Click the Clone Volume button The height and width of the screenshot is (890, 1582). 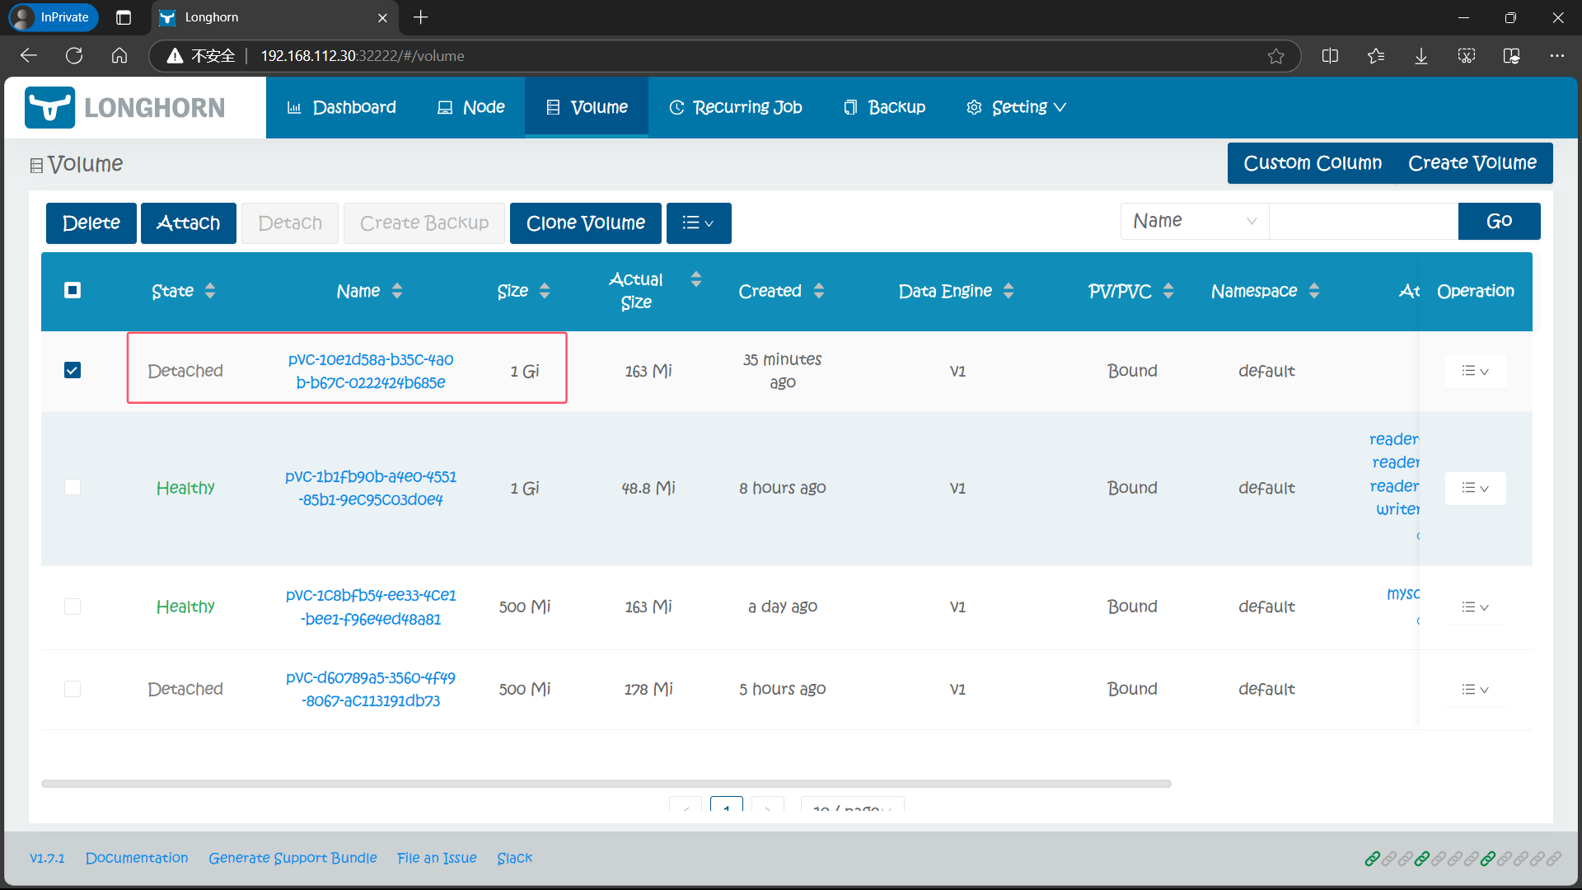click(586, 223)
